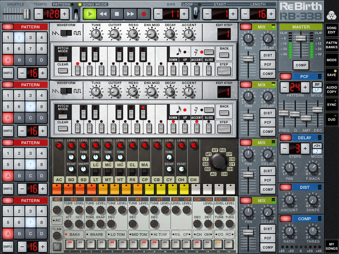339x254 pixels.
Task: Increase PCF pattern number
Action: coord(305,87)
